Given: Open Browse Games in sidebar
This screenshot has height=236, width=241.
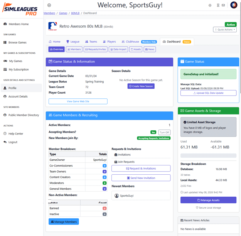Looking at the screenshot, I should point(15,42).
